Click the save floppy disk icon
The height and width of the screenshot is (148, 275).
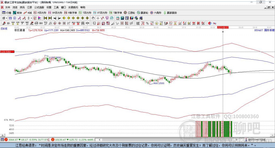(x=132, y=18)
